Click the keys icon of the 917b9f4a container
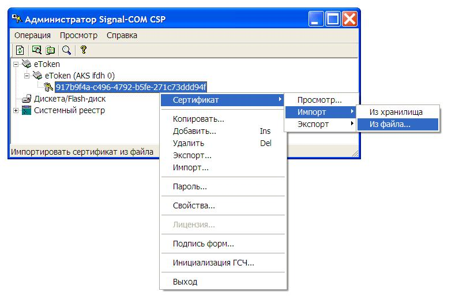This screenshot has height=299, width=459. 48,87
